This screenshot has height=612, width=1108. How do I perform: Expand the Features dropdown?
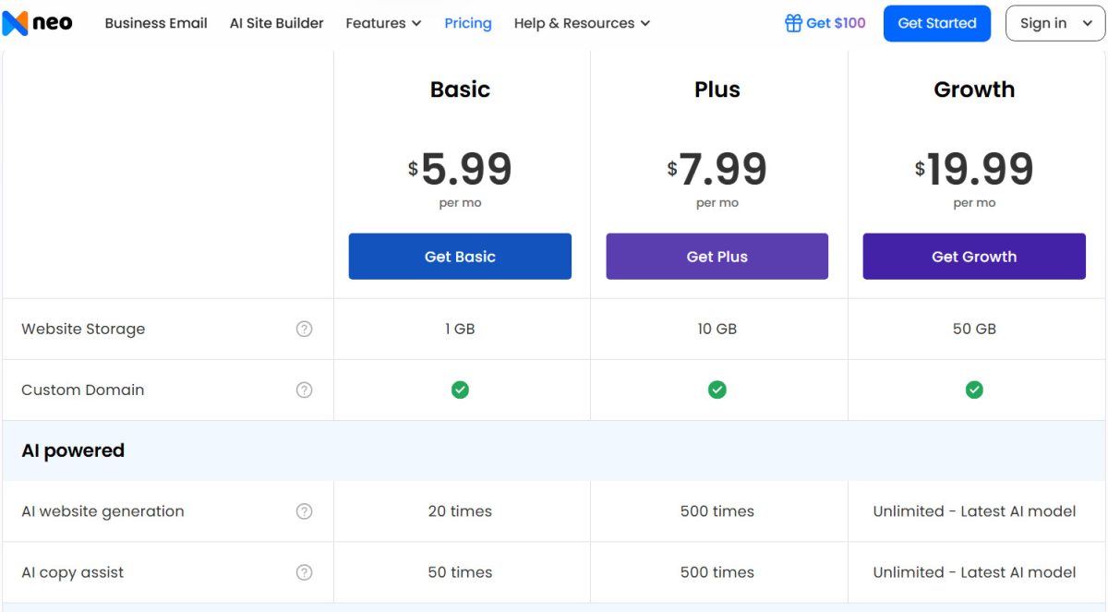[x=383, y=23]
